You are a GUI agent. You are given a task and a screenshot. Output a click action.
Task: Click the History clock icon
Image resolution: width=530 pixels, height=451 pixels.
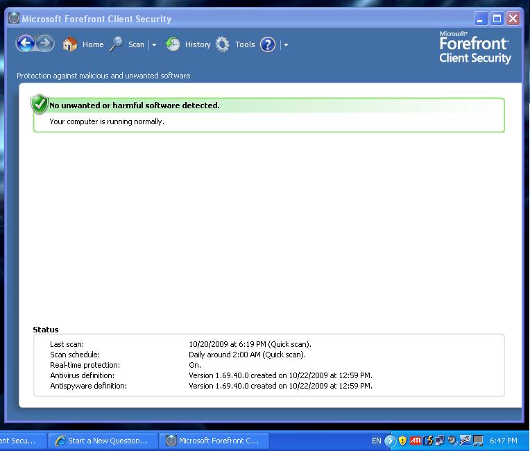pos(173,44)
